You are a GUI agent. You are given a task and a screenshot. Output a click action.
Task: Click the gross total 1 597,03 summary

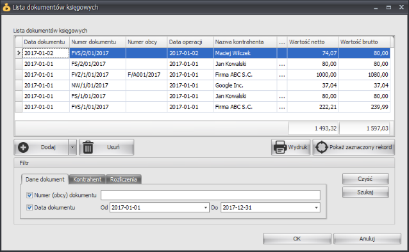pyautogui.click(x=364, y=128)
